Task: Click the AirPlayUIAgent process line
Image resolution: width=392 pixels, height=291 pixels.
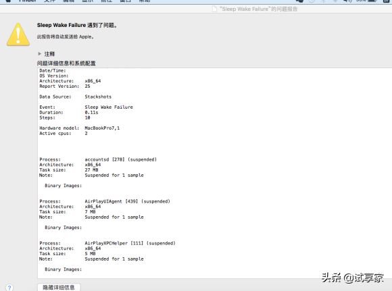Action: click(x=105, y=201)
